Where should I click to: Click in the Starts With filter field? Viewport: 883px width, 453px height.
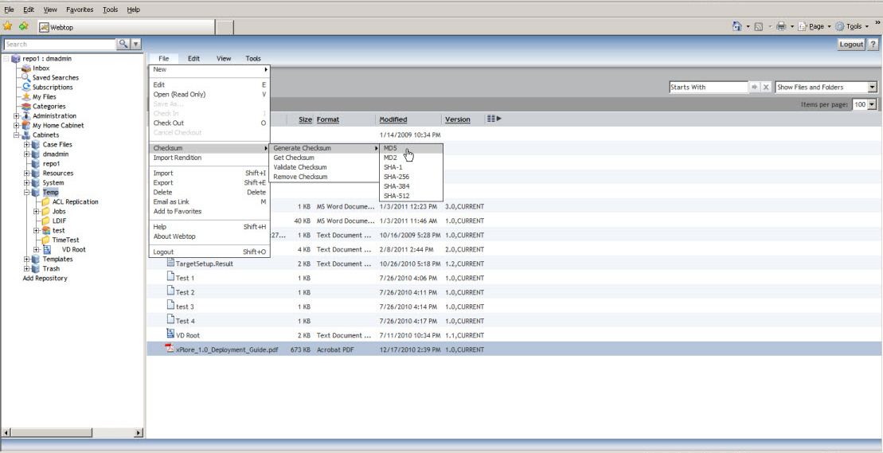pyautogui.click(x=709, y=88)
